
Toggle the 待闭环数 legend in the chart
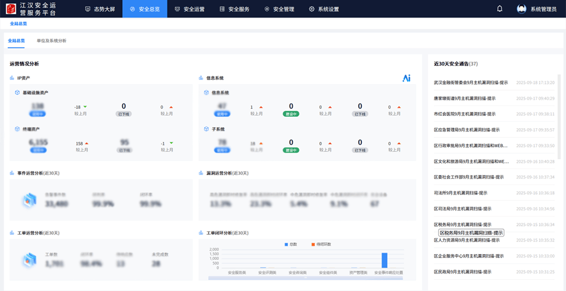[x=321, y=244]
